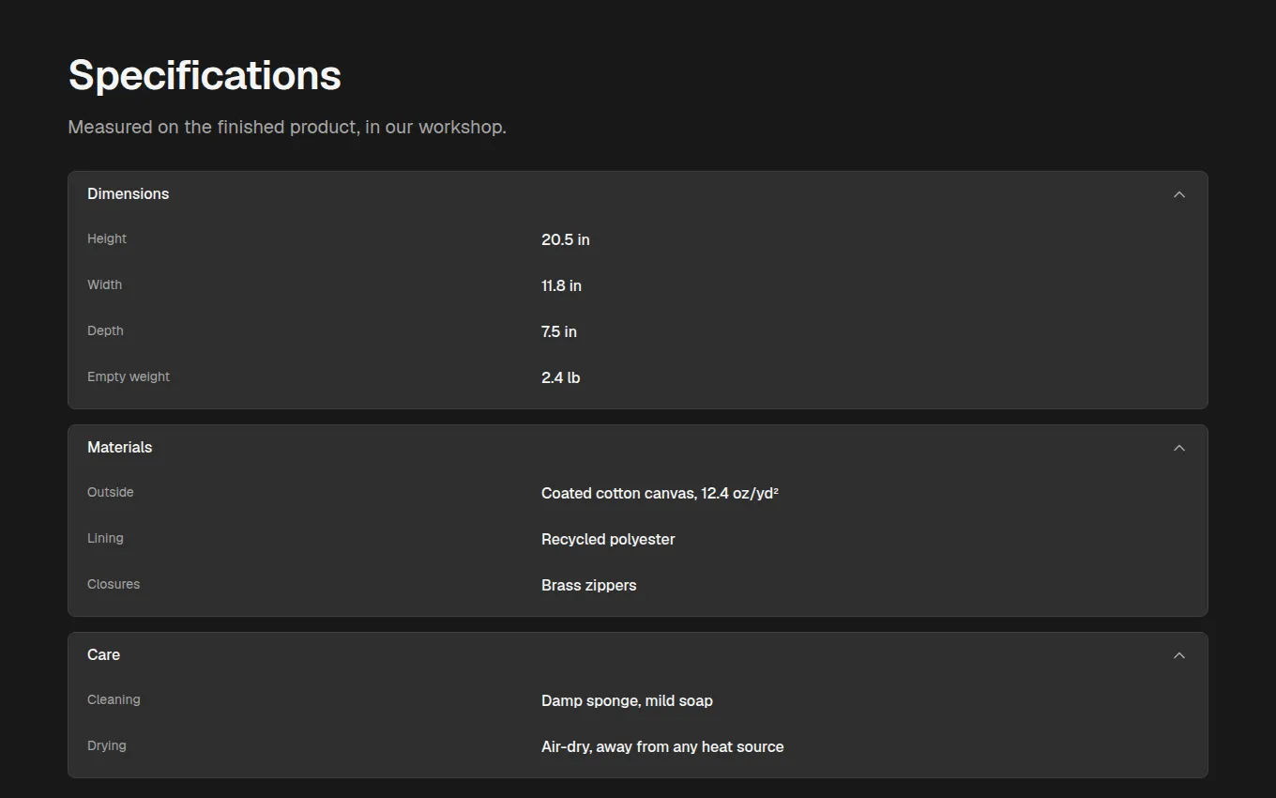
Task: Select the 2.4 lb value
Action: [x=560, y=377]
